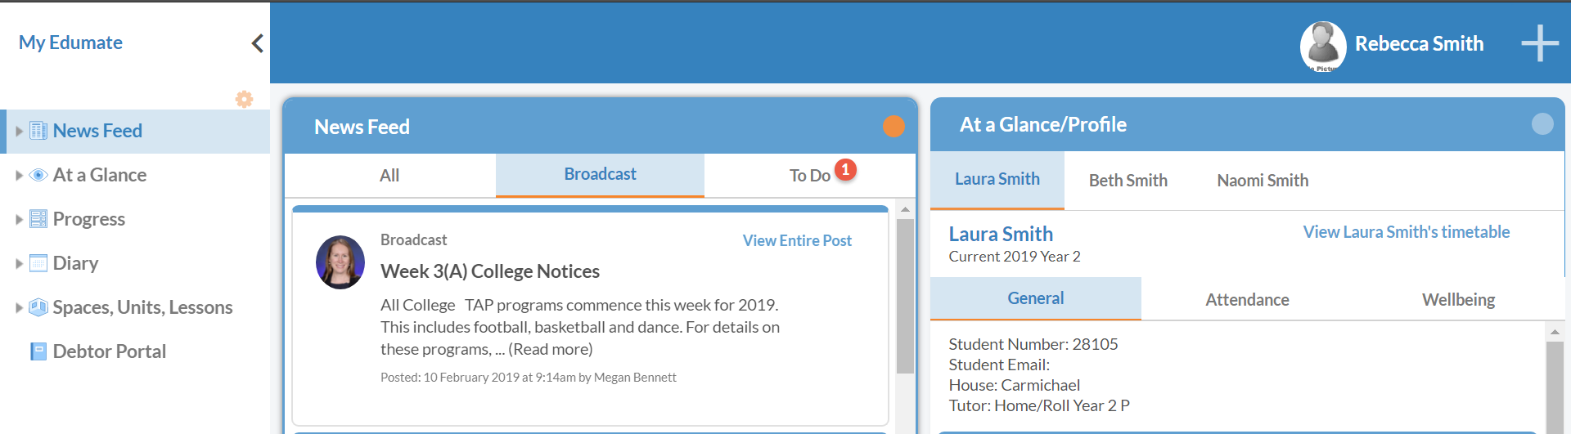Screen dimensions: 1571x434
Task: Click the Progress report icon
Action: tap(38, 219)
